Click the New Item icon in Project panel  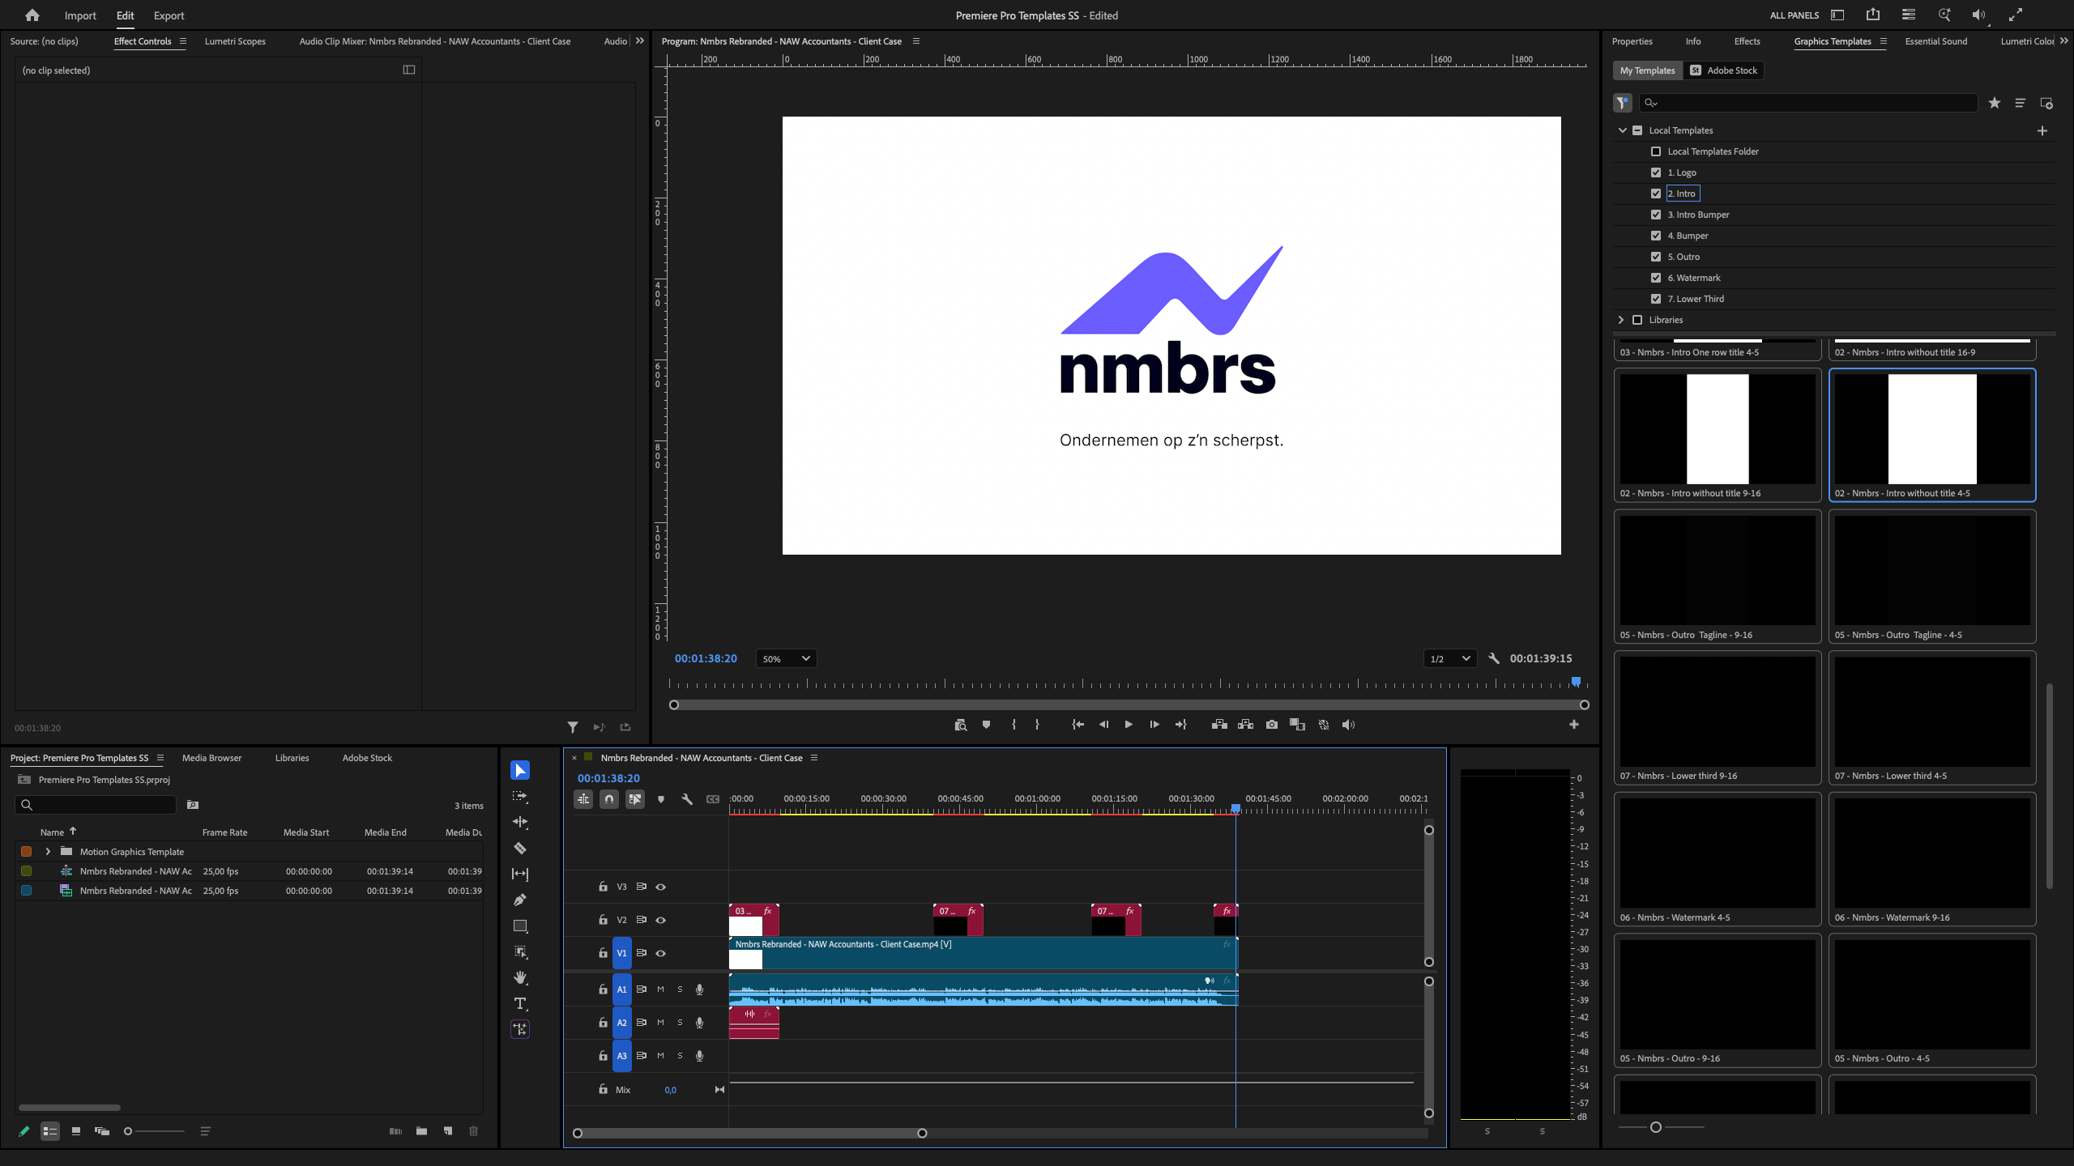click(448, 1131)
